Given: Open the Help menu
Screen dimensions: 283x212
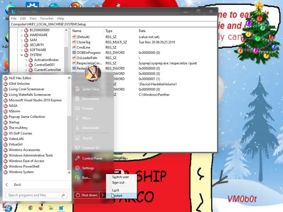Looking at the screenshot, I should (x=61, y=18).
